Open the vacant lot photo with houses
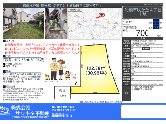This screenshot has width=166, height=124. [24, 23]
